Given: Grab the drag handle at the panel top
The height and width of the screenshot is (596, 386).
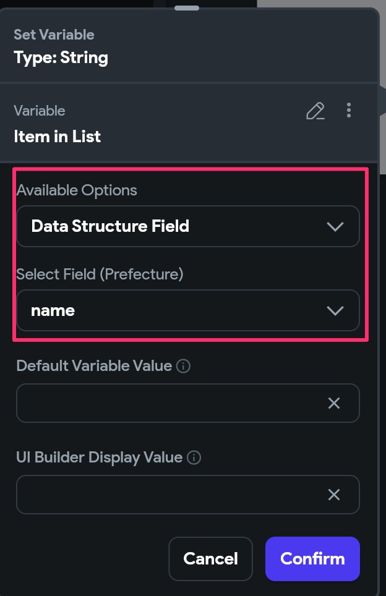Looking at the screenshot, I should click(187, 8).
